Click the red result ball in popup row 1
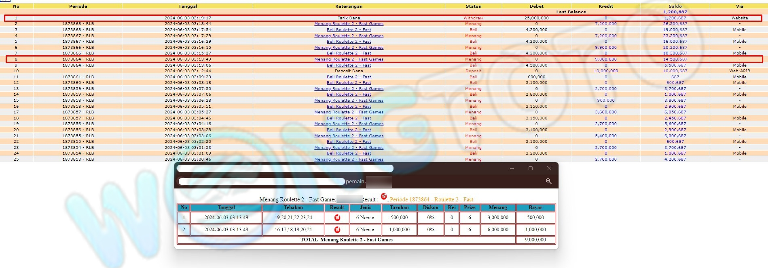This screenshot has width=768, height=268. [337, 218]
